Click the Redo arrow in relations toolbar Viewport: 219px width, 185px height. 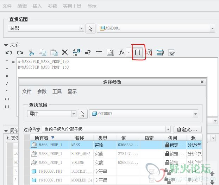[x=20, y=53]
